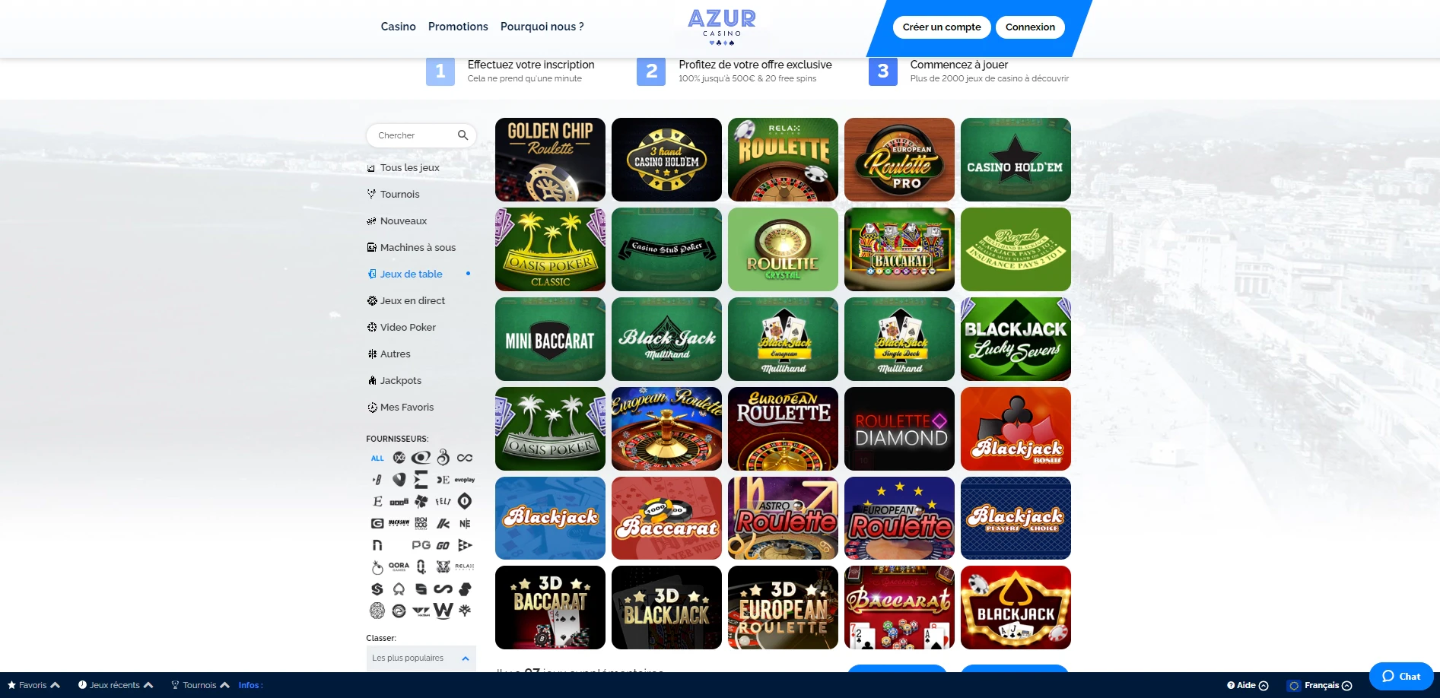Open Blackjack Players Choice game
This screenshot has height=698, width=1440.
[1016, 519]
